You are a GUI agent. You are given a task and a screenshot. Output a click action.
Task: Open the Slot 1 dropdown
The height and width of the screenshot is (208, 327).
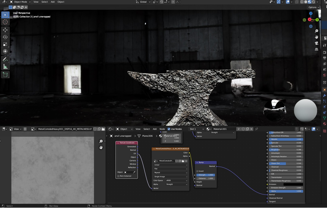click(197, 129)
